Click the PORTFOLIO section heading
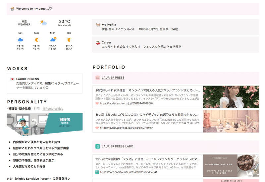265x182 pixels. click(109, 67)
